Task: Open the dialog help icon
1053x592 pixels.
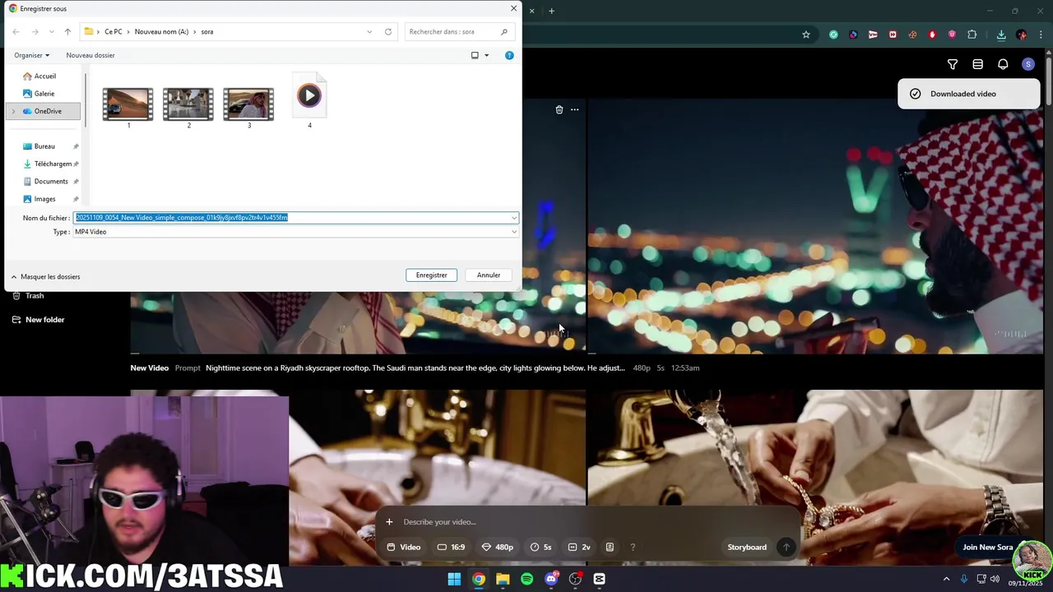Action: point(509,55)
